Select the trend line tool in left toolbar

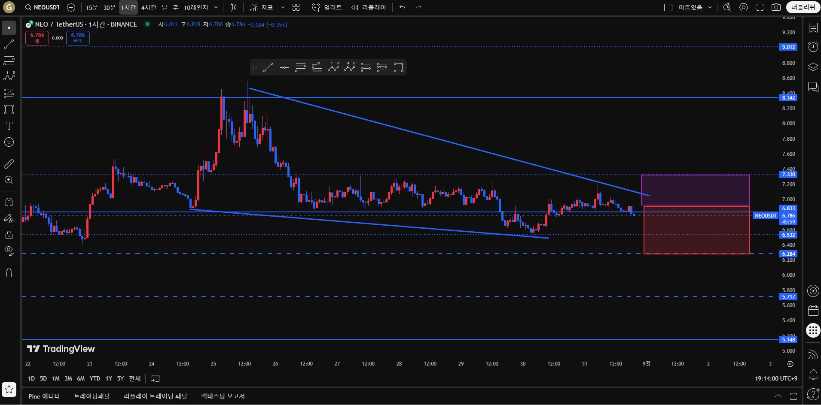(x=9, y=44)
